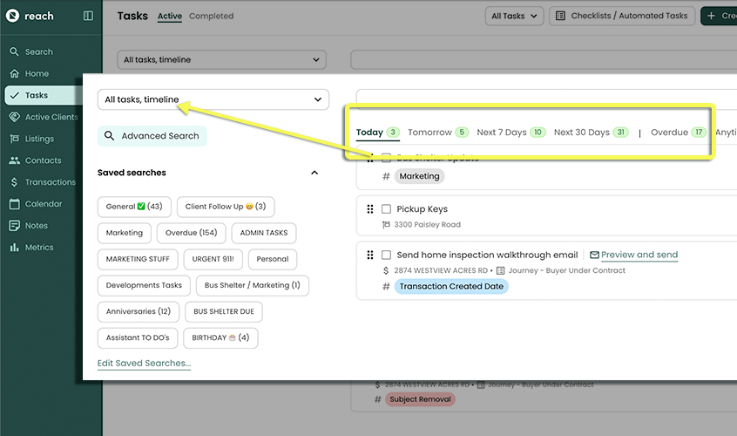
Task: Open Metrics from the sidebar
Action: (x=38, y=248)
